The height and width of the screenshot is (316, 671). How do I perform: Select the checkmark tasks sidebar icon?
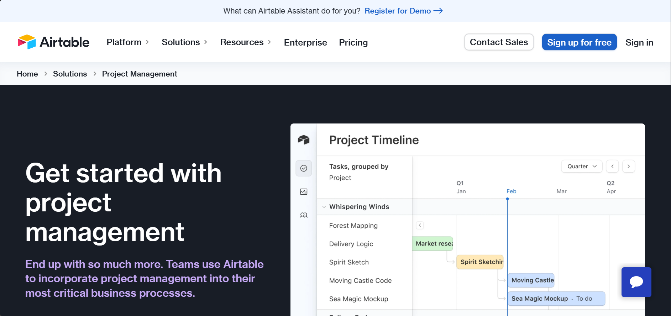pos(304,168)
